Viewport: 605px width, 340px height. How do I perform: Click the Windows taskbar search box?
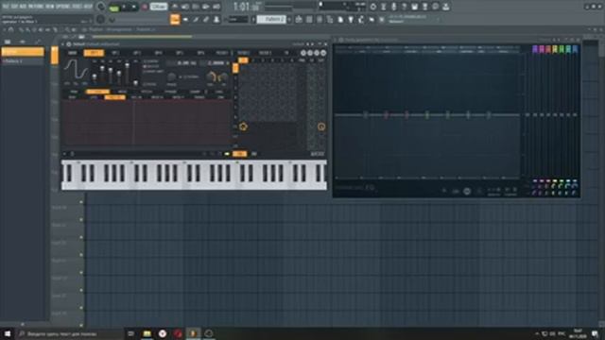point(70,333)
